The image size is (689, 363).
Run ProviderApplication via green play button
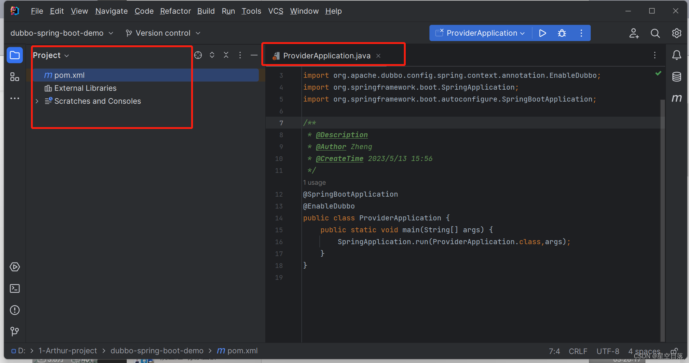[x=542, y=33]
